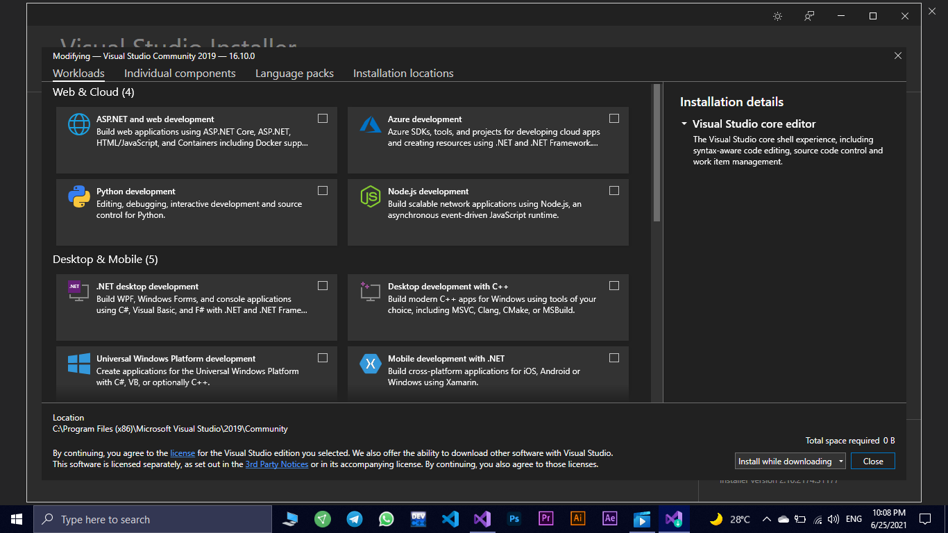This screenshot has width=948, height=533.
Task: Check Desktop development with C++ box
Action: (614, 286)
